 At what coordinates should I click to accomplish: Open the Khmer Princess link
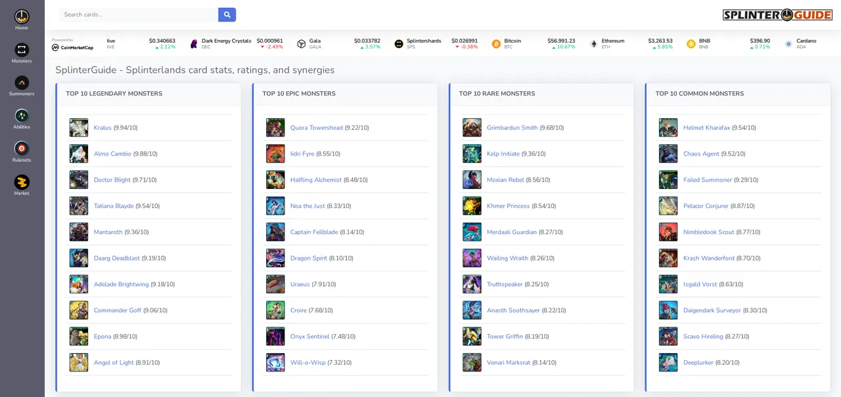(x=509, y=206)
